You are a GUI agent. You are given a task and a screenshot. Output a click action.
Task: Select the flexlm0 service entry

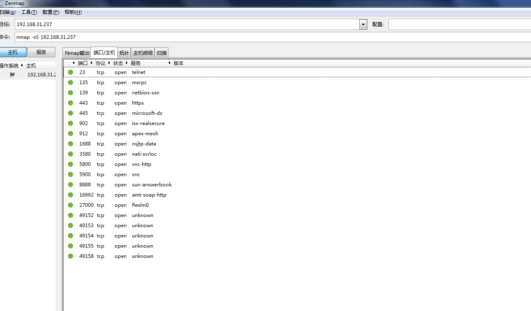(141, 205)
